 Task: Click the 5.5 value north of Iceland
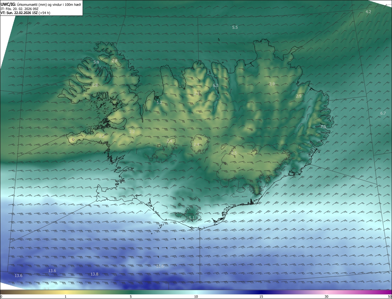click(235, 28)
